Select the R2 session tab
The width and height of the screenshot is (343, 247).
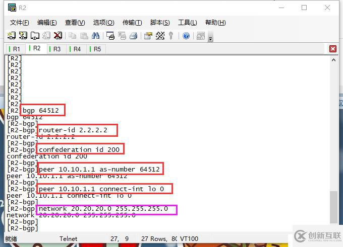(x=36, y=48)
